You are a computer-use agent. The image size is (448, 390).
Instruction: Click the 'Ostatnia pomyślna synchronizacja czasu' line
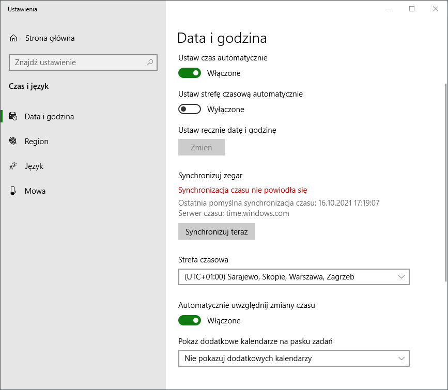(x=279, y=203)
